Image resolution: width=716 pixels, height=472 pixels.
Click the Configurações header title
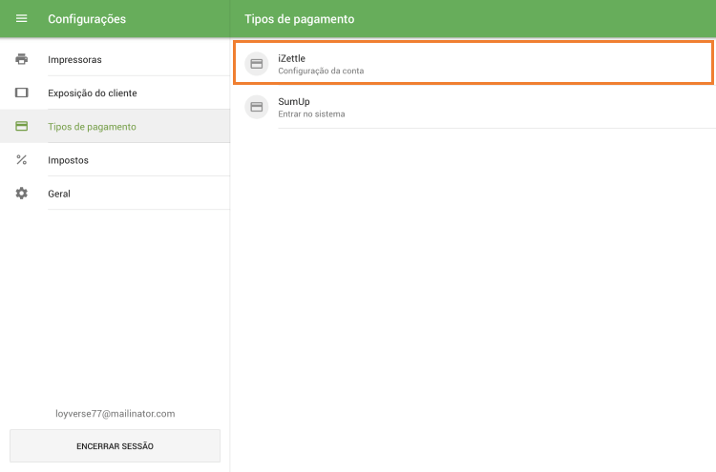coord(87,19)
